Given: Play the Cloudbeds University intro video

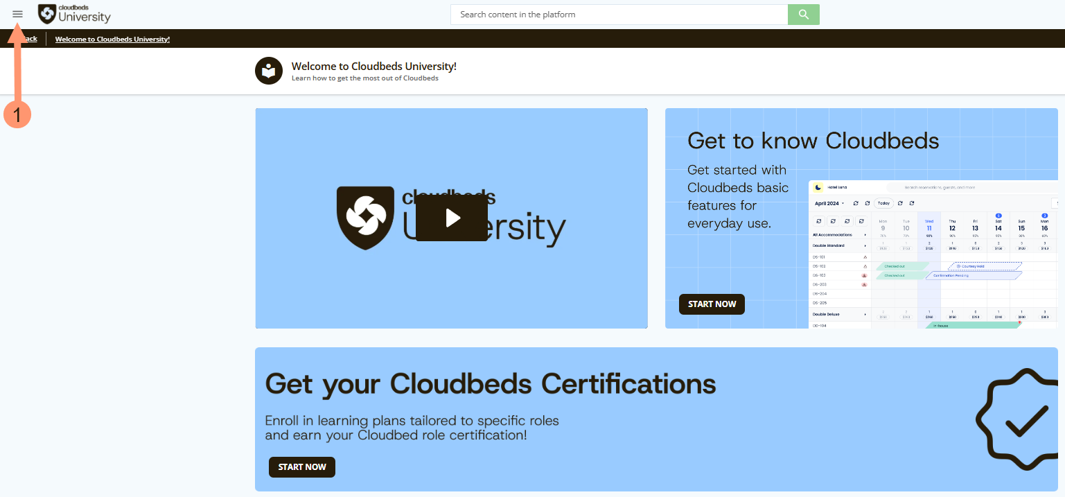Looking at the screenshot, I should coord(452,218).
